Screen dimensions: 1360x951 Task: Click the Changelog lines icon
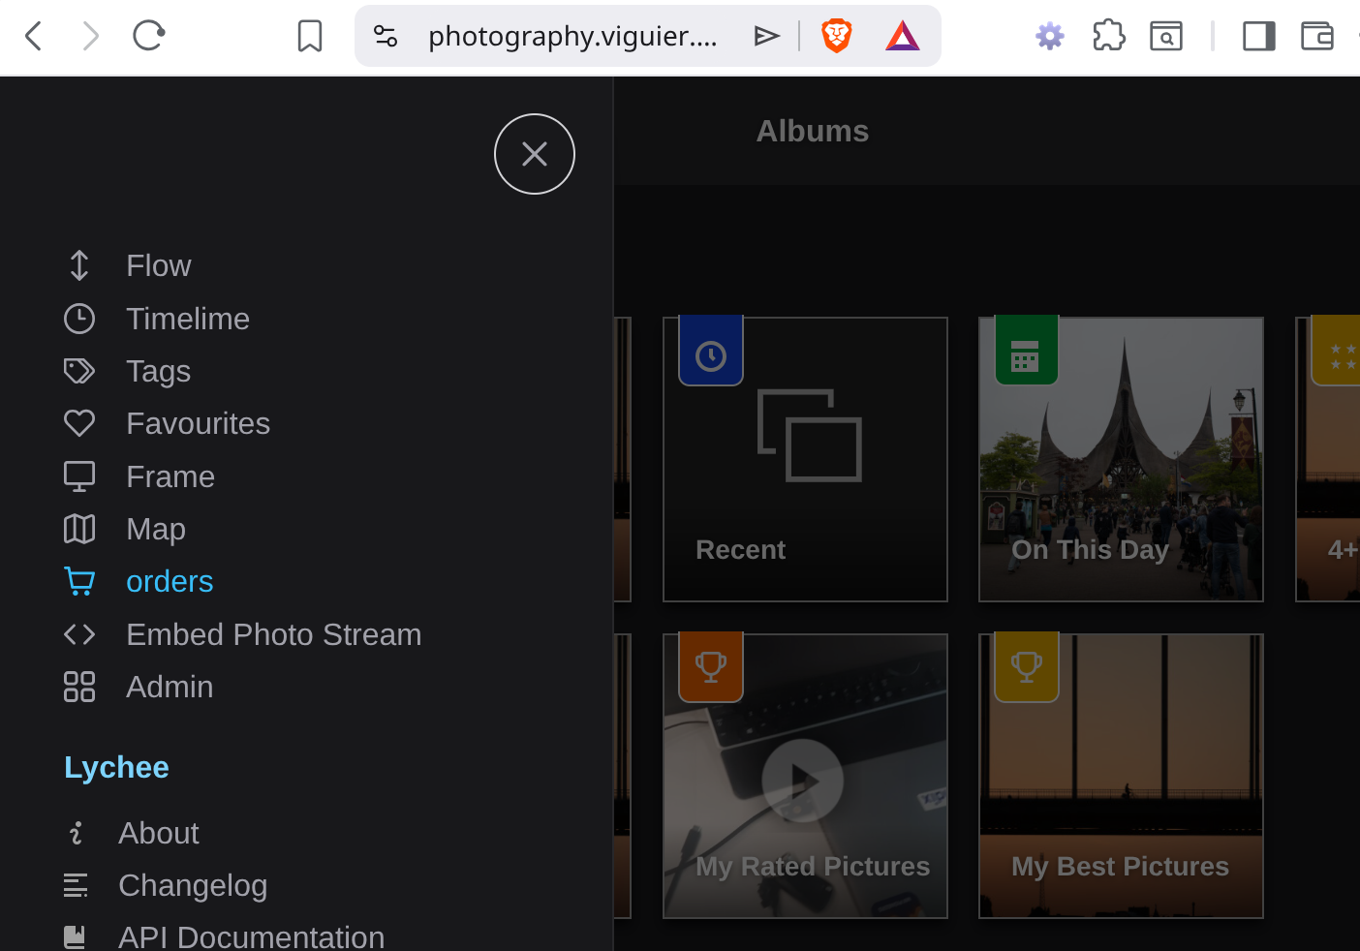tap(76, 885)
